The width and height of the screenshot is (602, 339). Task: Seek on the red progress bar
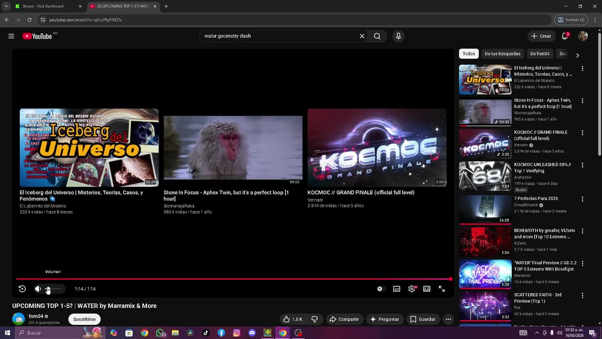click(233, 279)
